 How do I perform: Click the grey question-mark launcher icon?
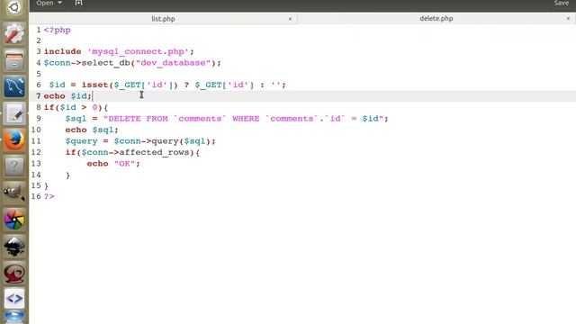coord(14,166)
